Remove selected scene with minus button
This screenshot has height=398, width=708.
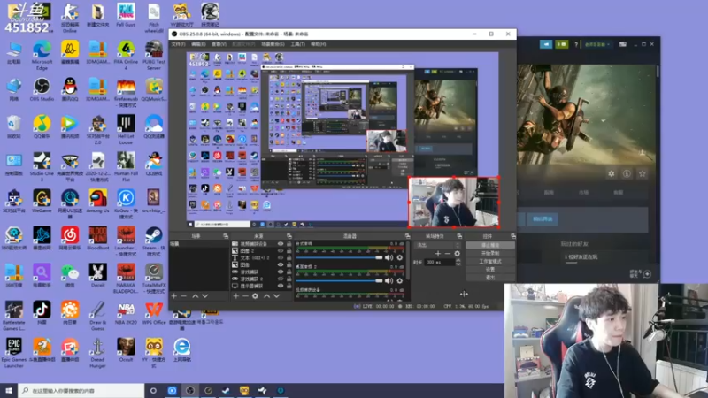click(184, 296)
